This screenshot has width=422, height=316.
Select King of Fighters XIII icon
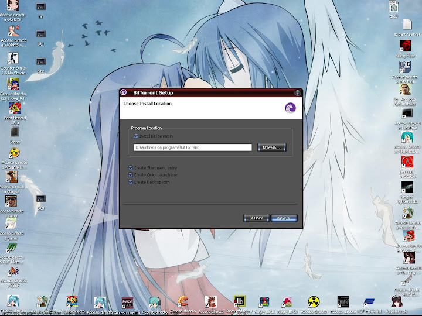407,187
